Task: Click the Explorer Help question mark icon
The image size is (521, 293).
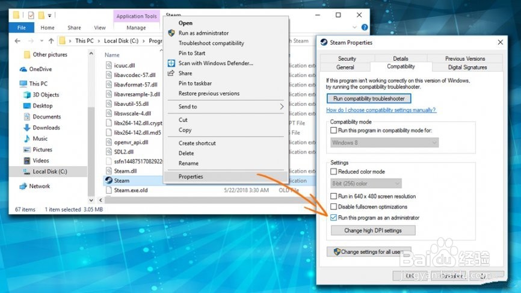Action: [x=365, y=27]
